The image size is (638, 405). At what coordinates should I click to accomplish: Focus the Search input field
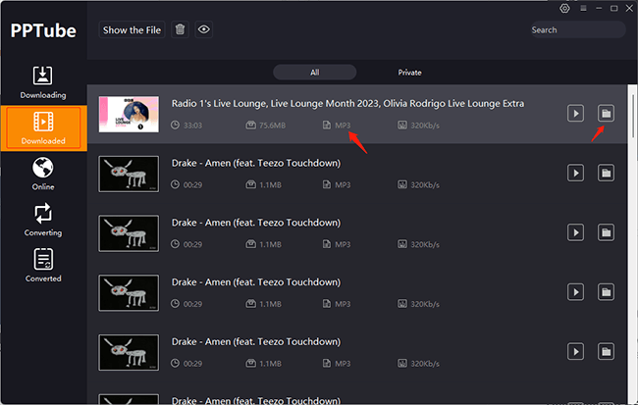pyautogui.click(x=578, y=29)
